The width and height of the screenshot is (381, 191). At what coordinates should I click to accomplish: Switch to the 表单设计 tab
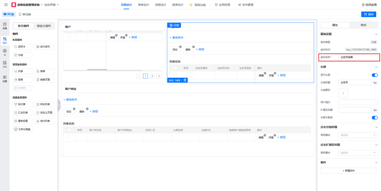click(x=143, y=5)
